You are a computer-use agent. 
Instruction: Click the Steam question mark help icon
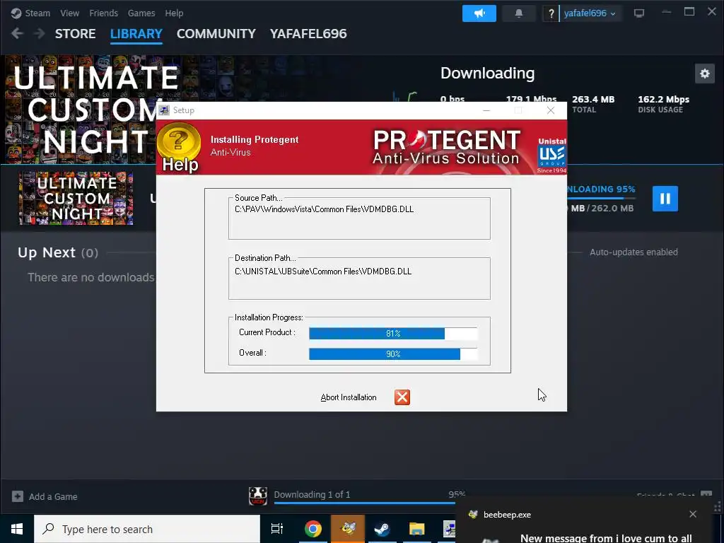click(551, 13)
